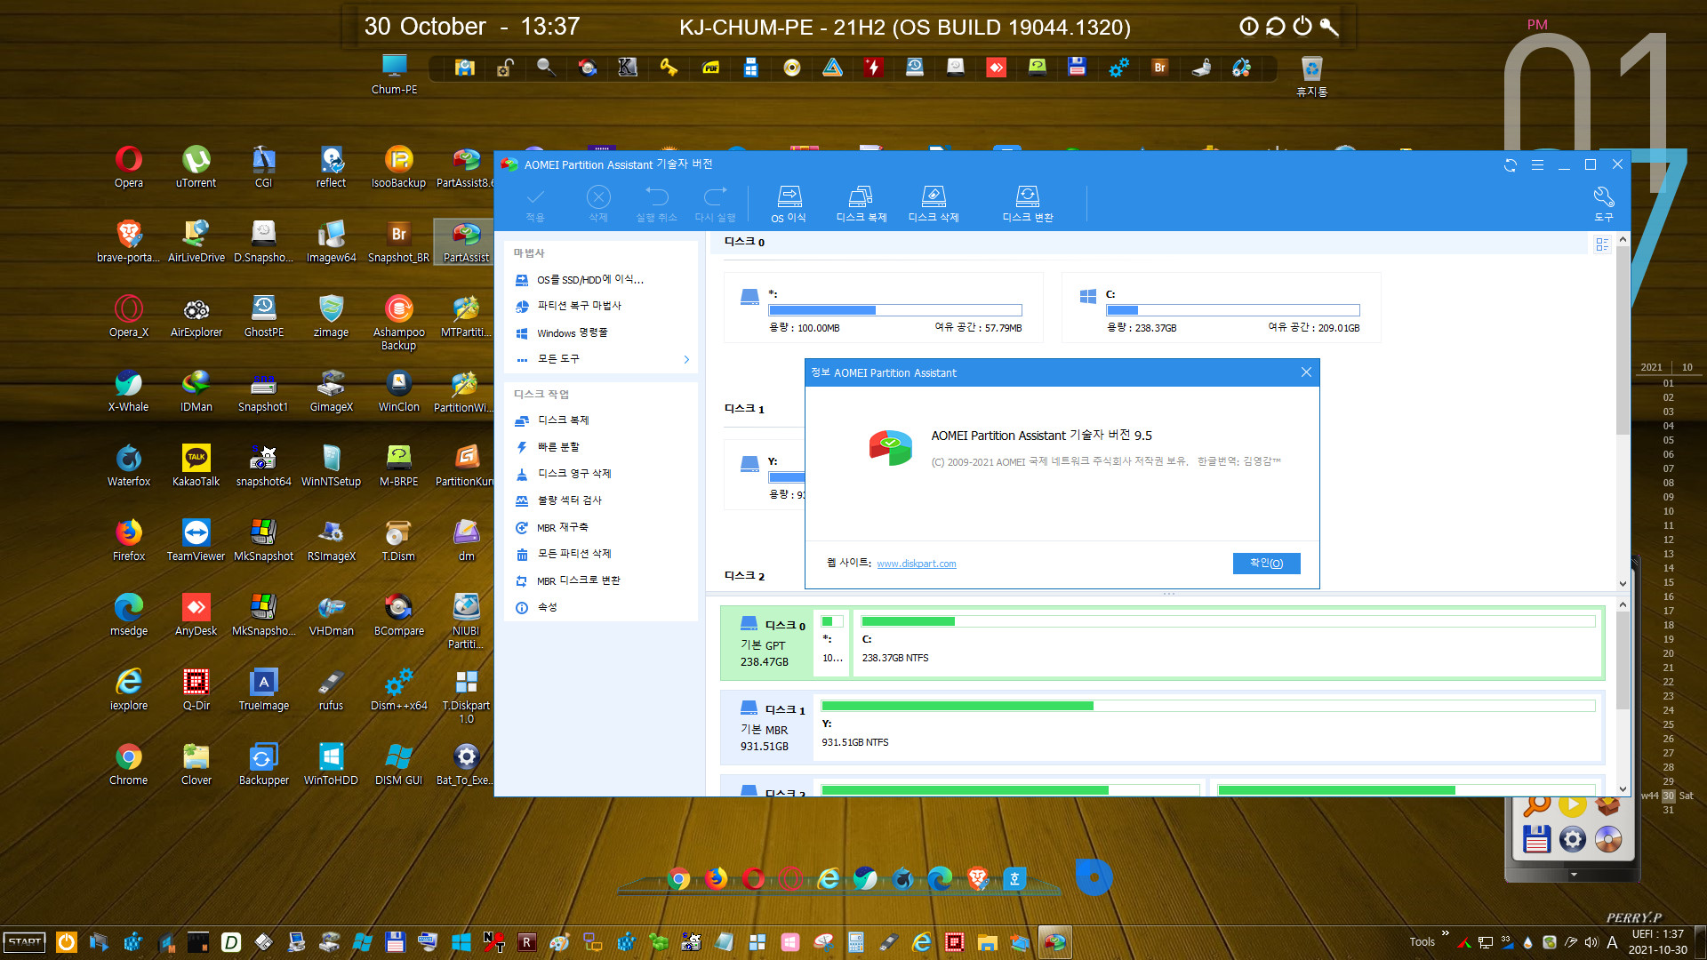Image resolution: width=1707 pixels, height=960 pixels.
Task: Click the 디스크 변환 (convert disk) toolbar icon
Action: click(x=1028, y=204)
